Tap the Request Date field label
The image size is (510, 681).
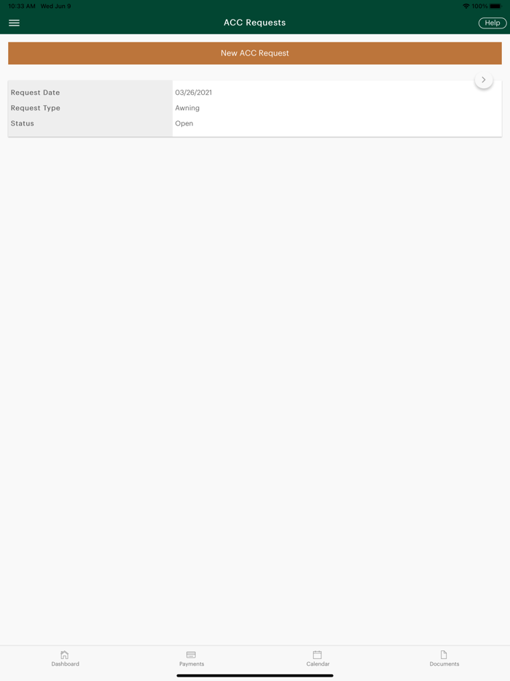click(x=35, y=93)
